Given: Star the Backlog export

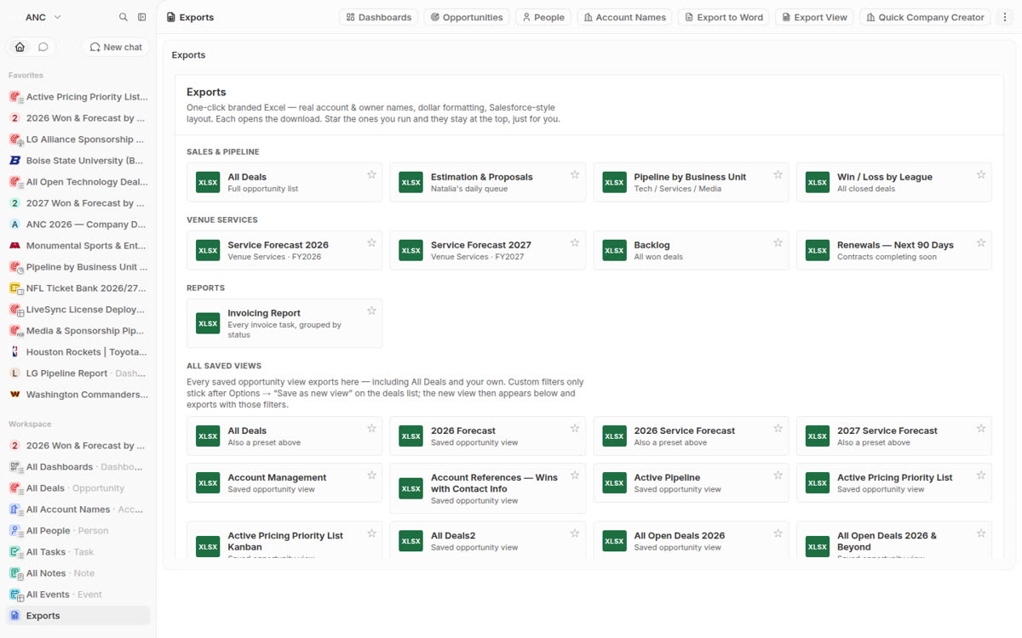Looking at the screenshot, I should coord(778,242).
